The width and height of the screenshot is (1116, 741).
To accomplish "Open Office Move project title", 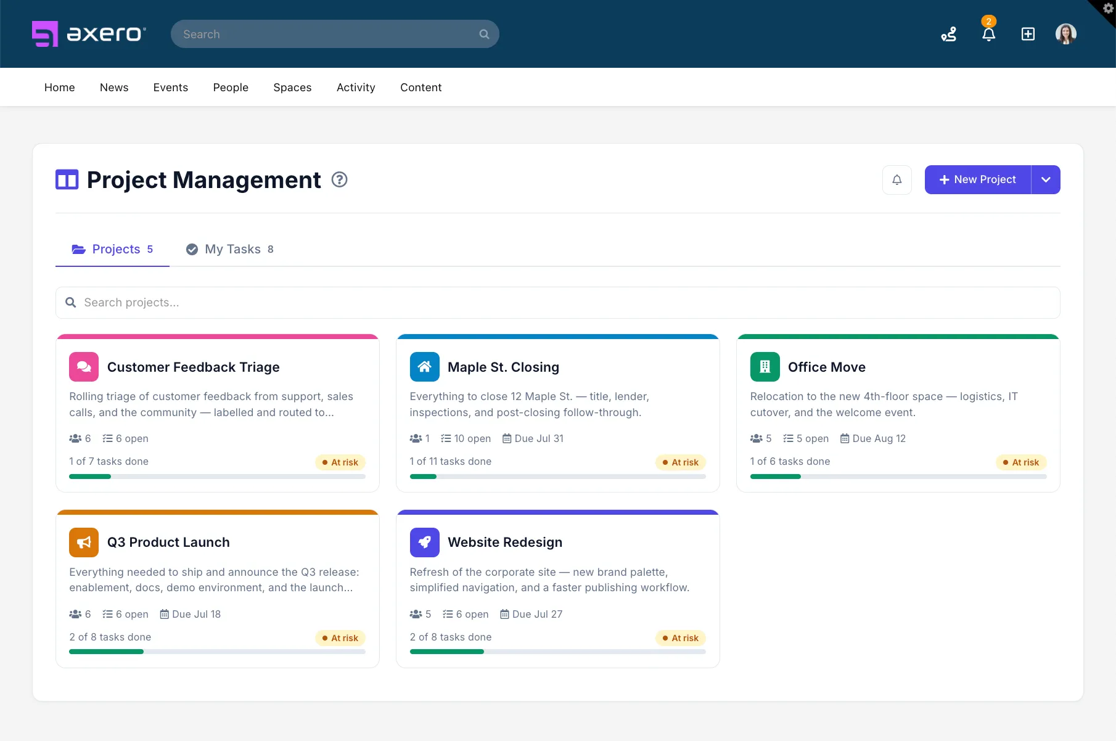I will [x=827, y=367].
